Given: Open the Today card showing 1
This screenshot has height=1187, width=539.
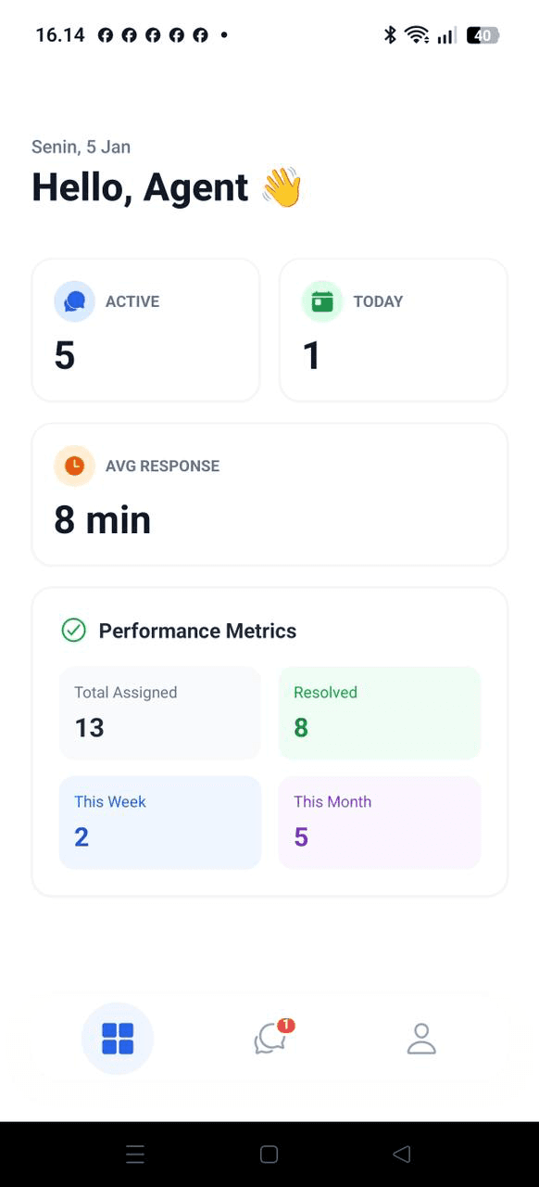Looking at the screenshot, I should click(x=393, y=329).
